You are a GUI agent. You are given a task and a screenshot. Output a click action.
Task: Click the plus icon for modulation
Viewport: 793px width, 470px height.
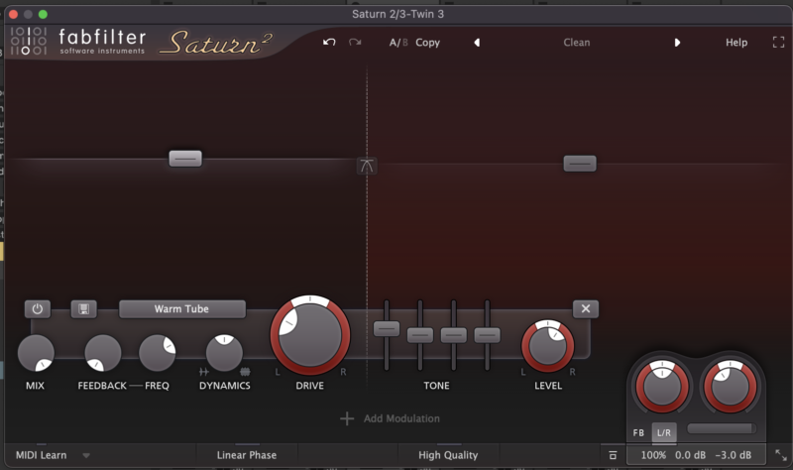pos(347,418)
